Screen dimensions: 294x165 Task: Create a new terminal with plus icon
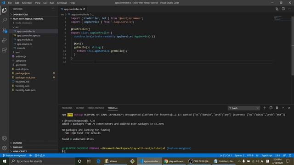(265, 108)
